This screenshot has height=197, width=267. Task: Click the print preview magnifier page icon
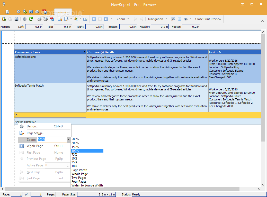7,12
